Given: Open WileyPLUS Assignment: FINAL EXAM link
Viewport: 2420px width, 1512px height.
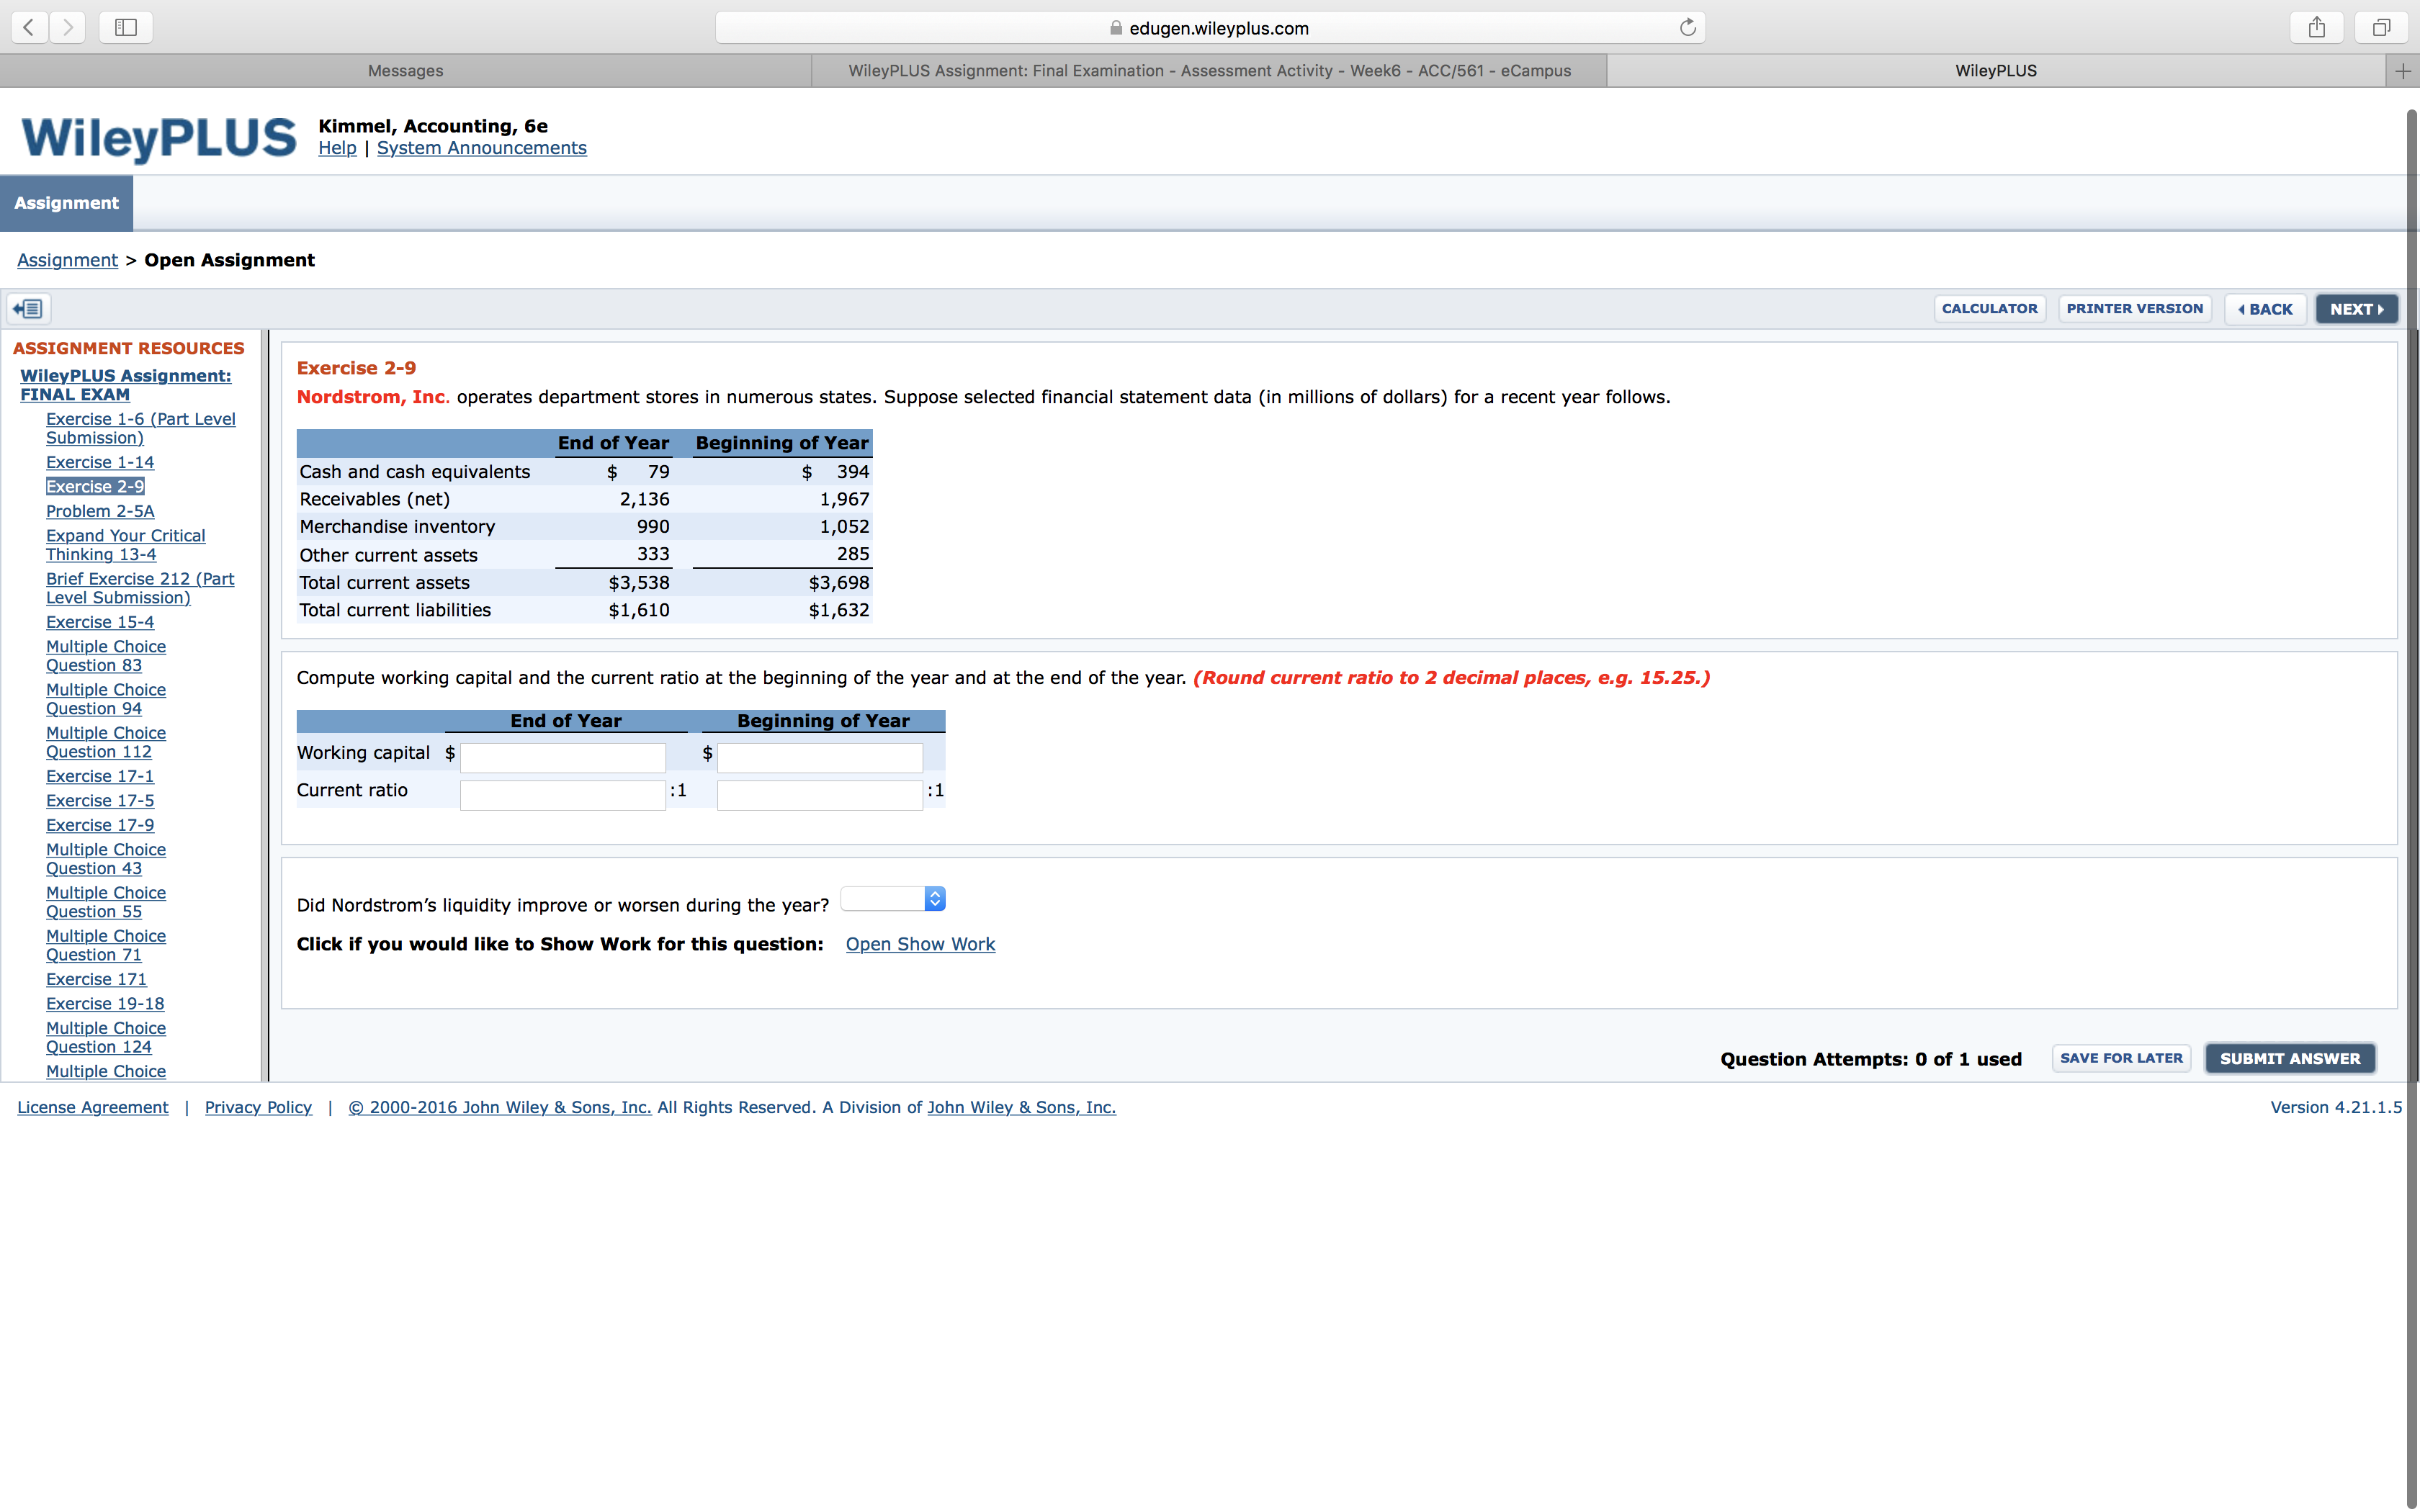Looking at the screenshot, I should 125,385.
